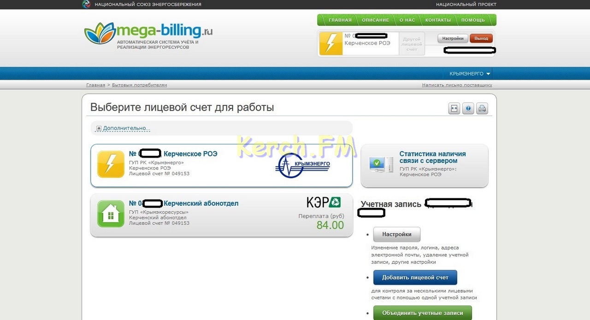
Task: Log out with the red Выход button
Action: pos(481,39)
